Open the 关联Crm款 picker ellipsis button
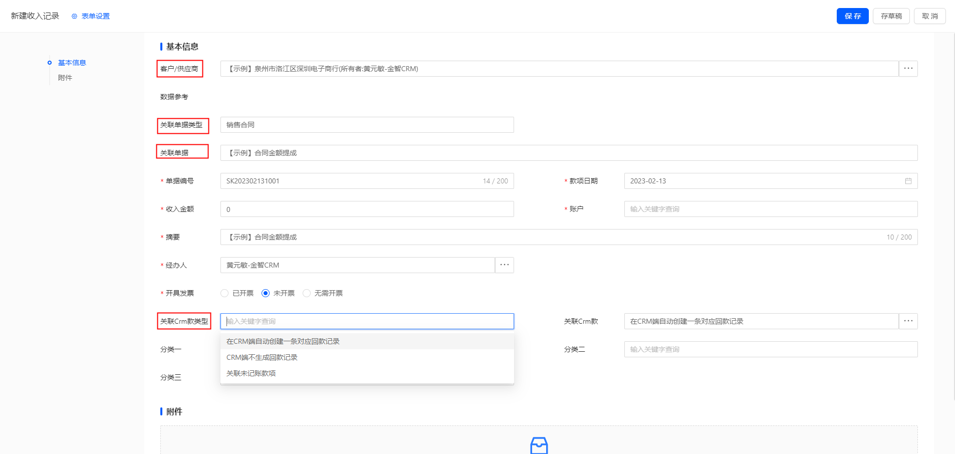Screen dimensions: 955x454 pyautogui.click(x=908, y=321)
